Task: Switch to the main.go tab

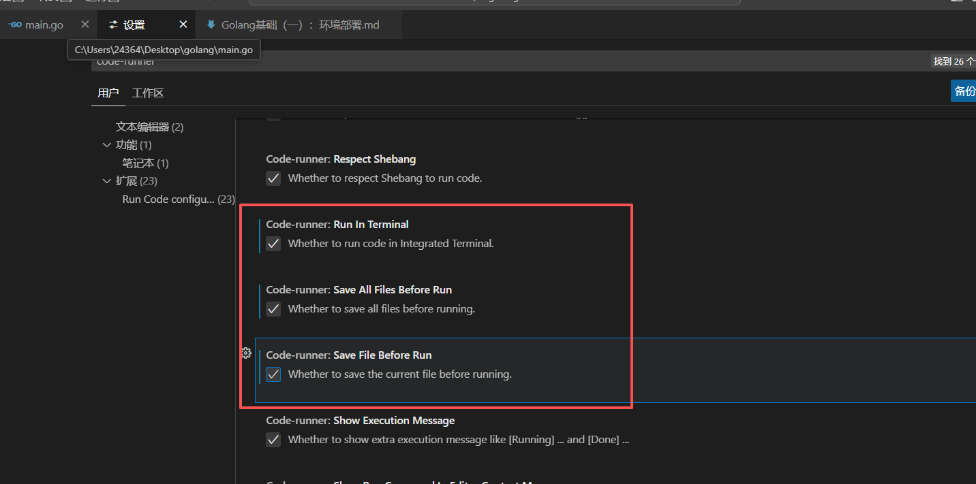Action: (x=44, y=25)
